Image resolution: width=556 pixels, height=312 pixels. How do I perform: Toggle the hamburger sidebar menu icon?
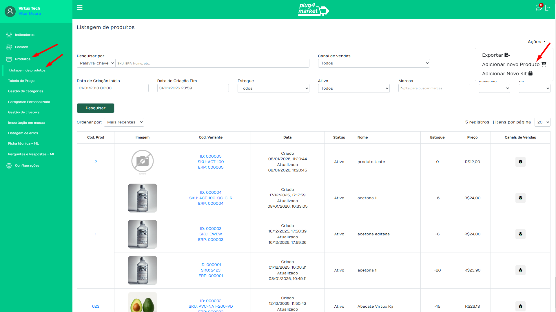coord(79,8)
